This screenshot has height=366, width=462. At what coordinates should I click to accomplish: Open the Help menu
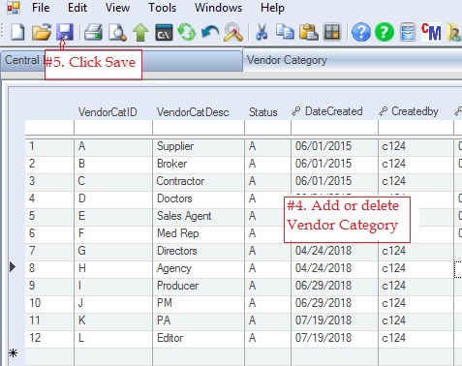pyautogui.click(x=272, y=8)
